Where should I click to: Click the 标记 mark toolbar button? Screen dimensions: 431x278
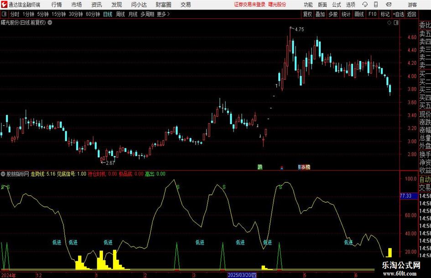(x=385, y=14)
